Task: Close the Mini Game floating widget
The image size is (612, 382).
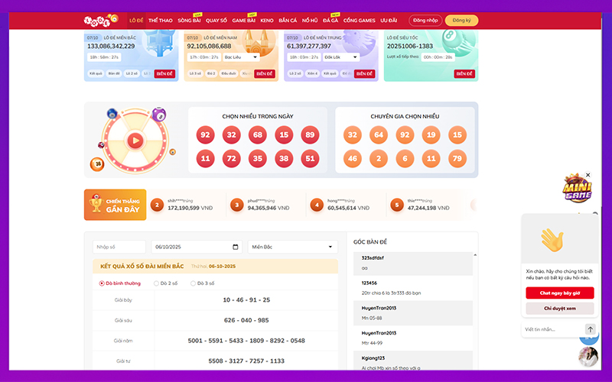Action: (588, 175)
